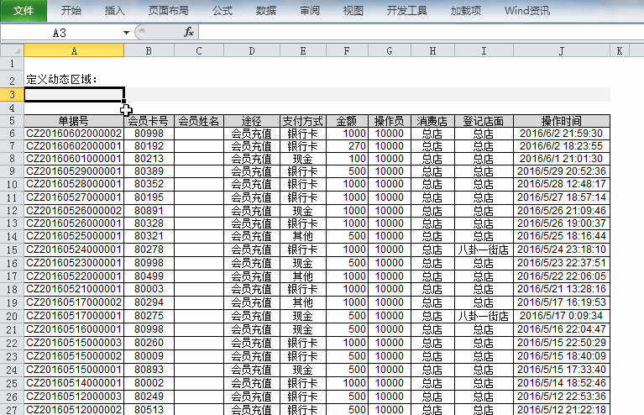Click timestamp 2016/5/24 23:18:10
Viewport: 644px width, 415px height.
tap(562, 250)
